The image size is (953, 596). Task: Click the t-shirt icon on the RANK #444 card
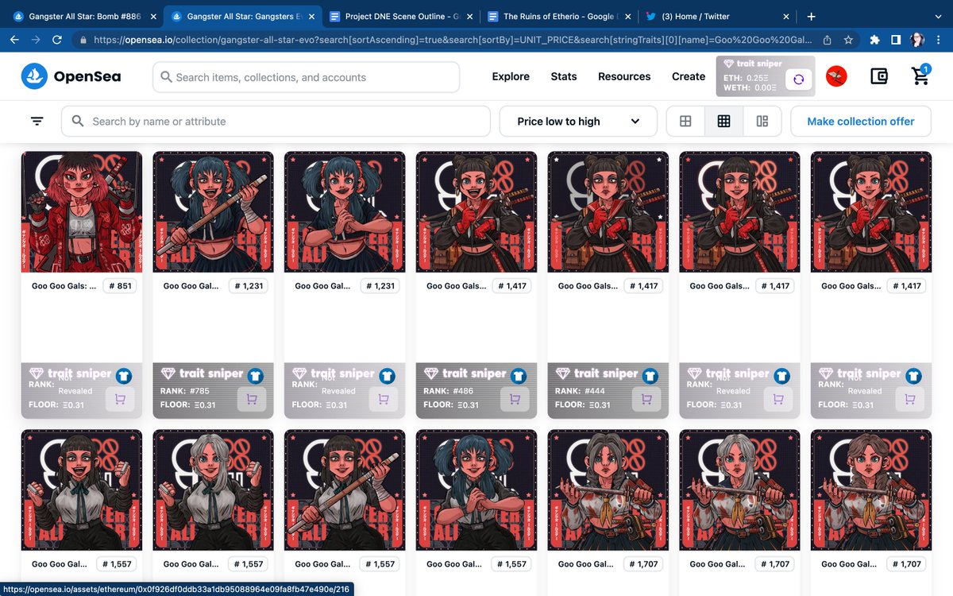click(x=650, y=376)
